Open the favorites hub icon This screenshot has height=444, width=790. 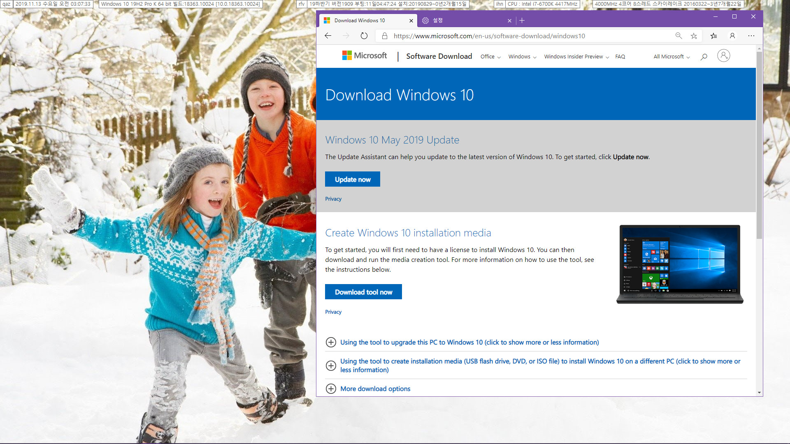pos(714,36)
